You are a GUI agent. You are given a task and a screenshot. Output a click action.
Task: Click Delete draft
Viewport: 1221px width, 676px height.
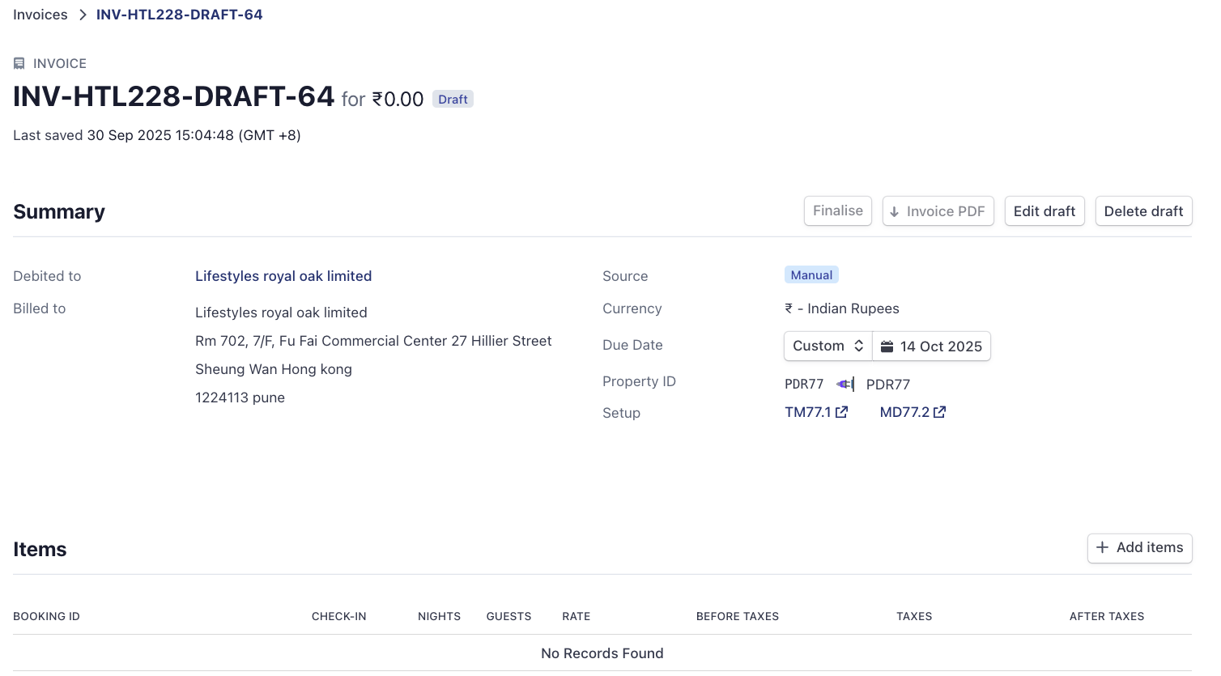[x=1142, y=211]
